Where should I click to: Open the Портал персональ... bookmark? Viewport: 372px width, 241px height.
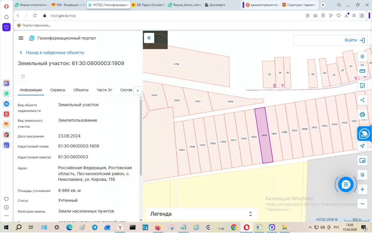34,25
